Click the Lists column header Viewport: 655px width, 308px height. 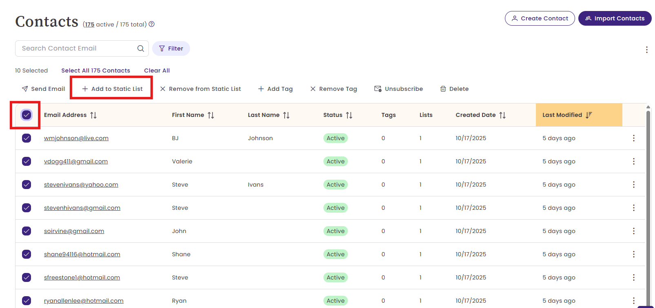click(426, 115)
